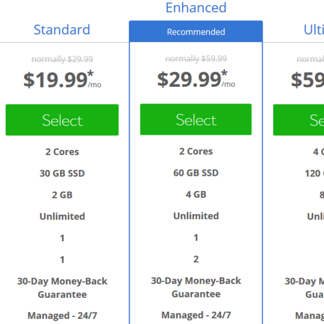Click the struck-through normally $59.99 text

click(196, 59)
